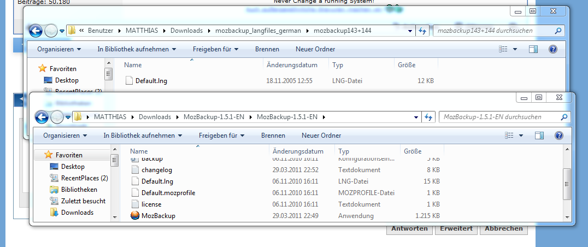Click Forward arrow in mozbackup143+144 window
Screen dimensions: 588x247
[x=51, y=31]
